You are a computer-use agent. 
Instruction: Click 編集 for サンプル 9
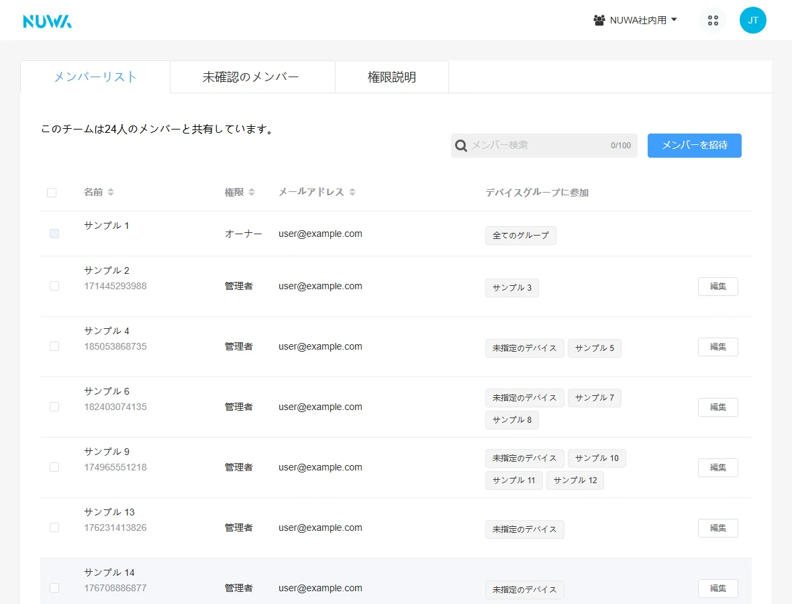coord(717,468)
